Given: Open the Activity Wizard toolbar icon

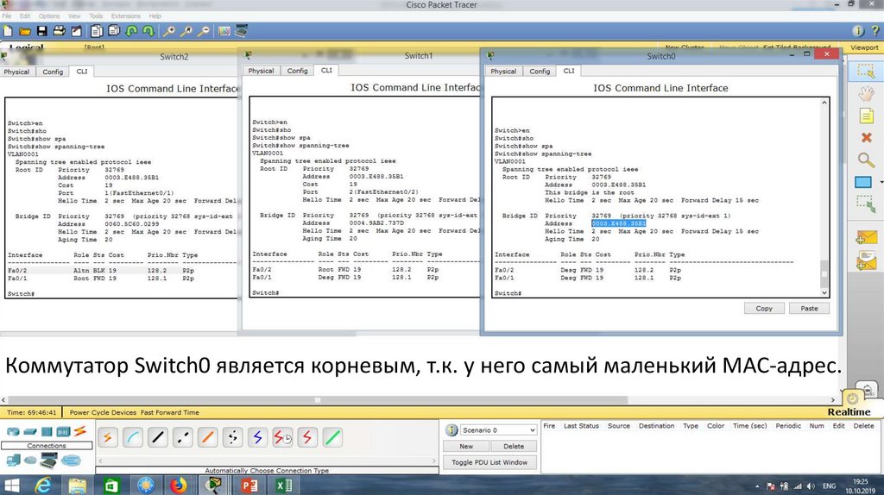Looking at the screenshot, I should 76,31.
